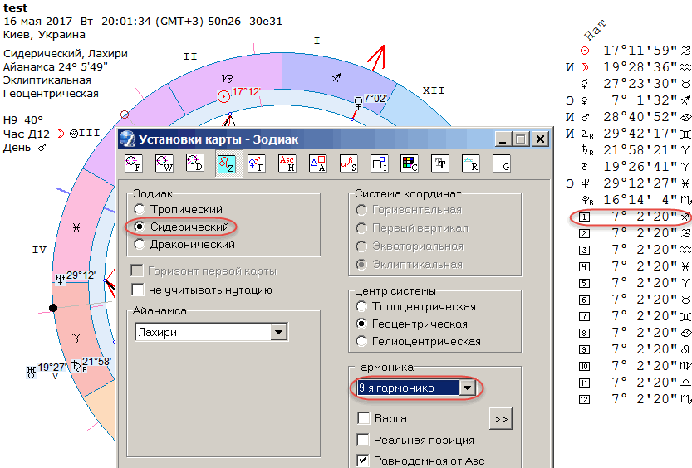Open the D chart settings tab icon
692x468 pixels.
point(195,163)
